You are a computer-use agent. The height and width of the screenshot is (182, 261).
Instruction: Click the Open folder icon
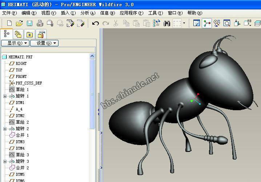pos(19,24)
